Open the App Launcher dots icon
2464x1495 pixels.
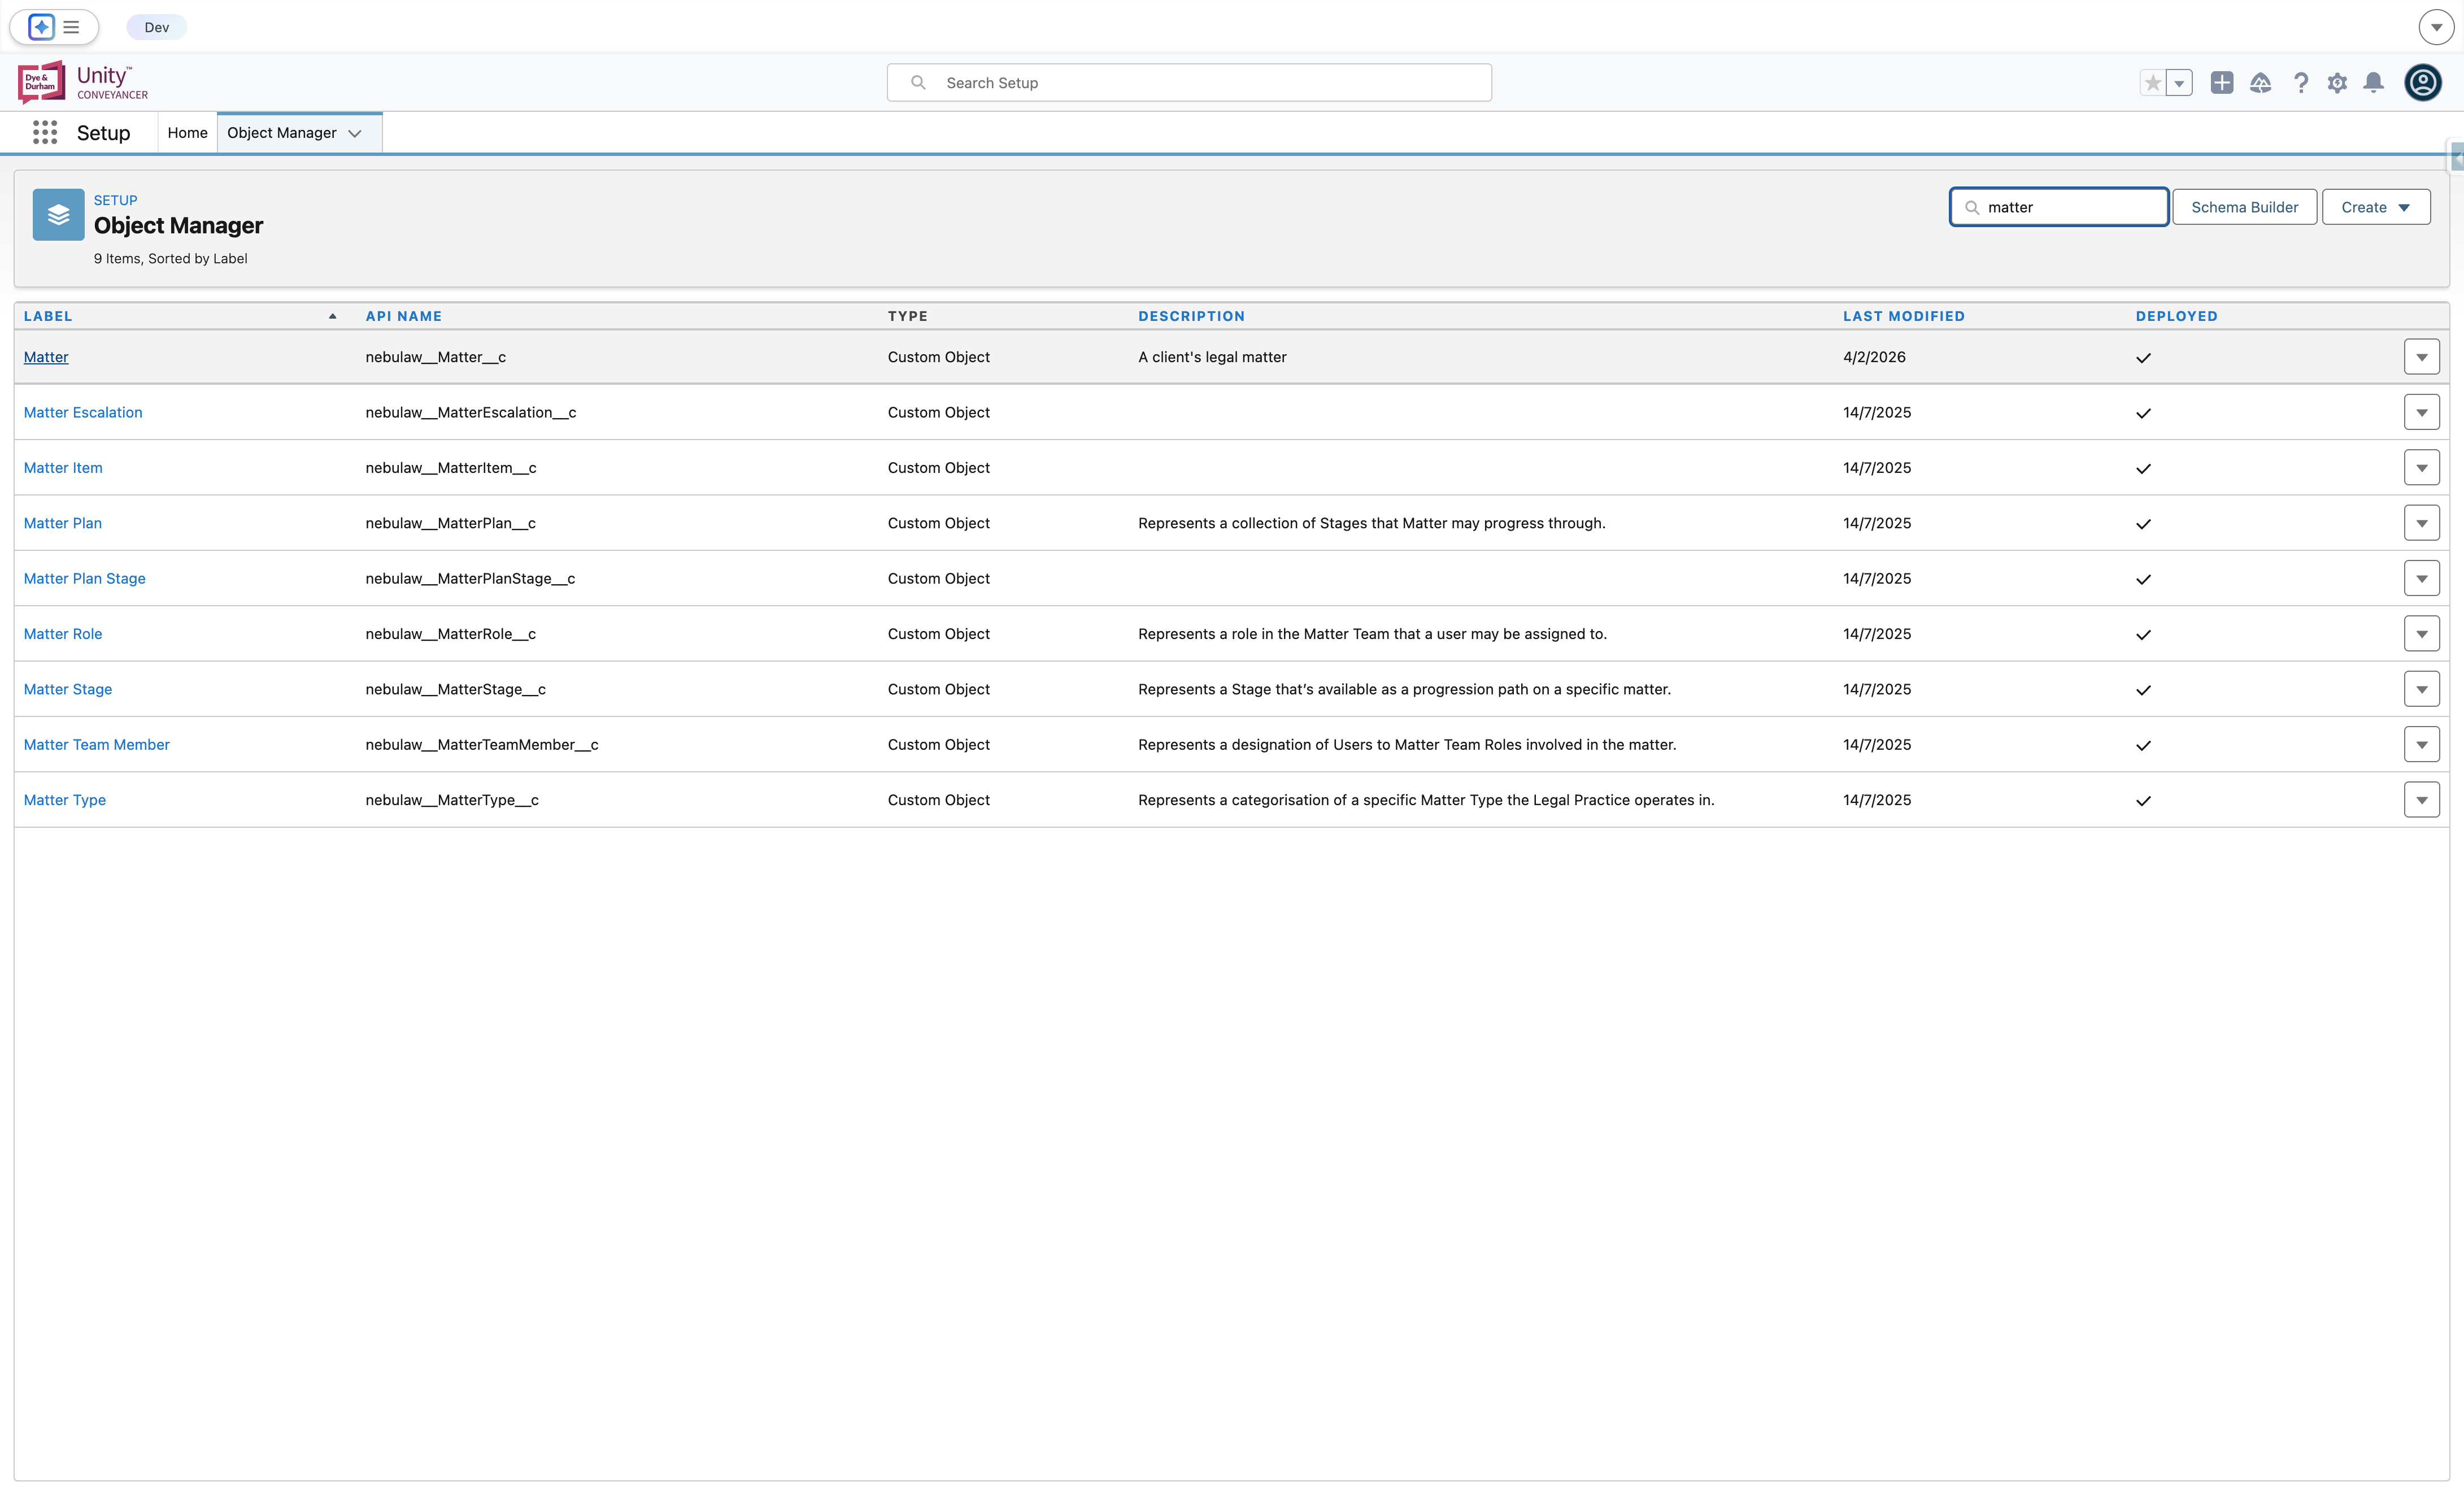click(x=45, y=133)
